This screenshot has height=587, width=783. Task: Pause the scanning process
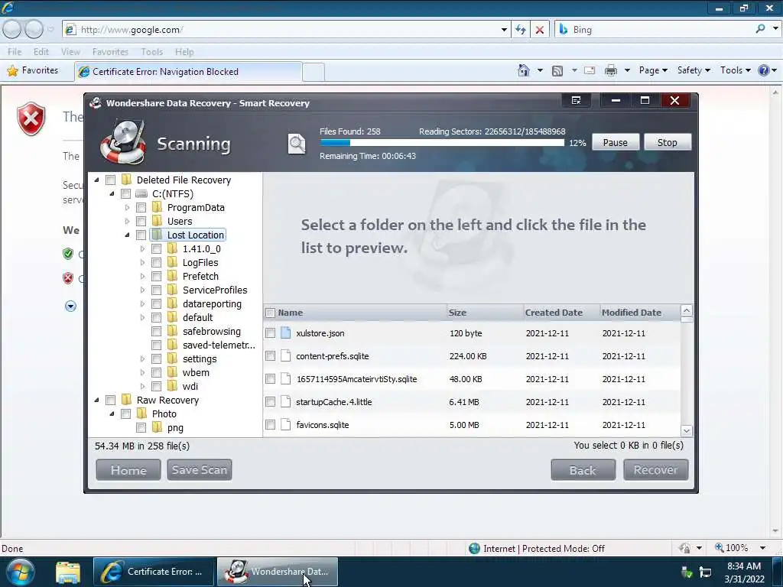(x=616, y=142)
